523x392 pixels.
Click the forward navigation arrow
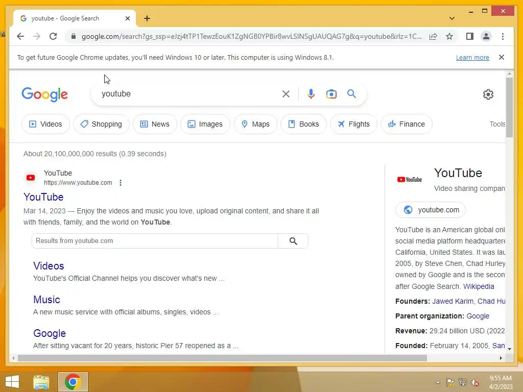click(x=37, y=36)
